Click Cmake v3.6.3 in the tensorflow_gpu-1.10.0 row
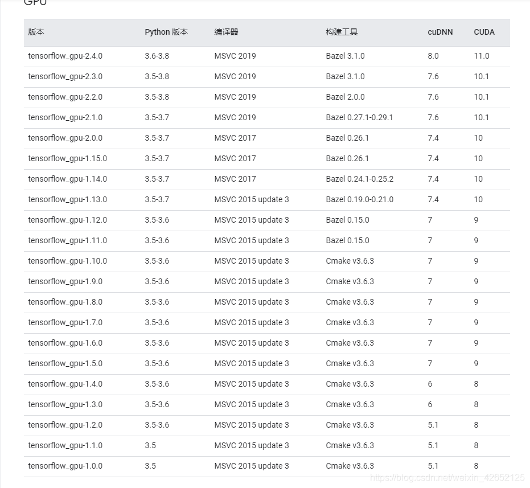This screenshot has height=488, width=530. click(x=350, y=261)
